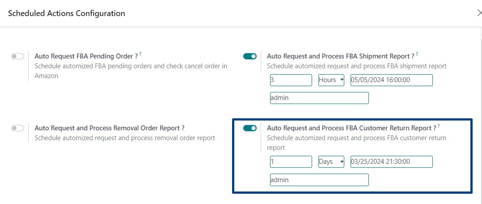Click help icon beside Customer Return Report label

coord(439,126)
